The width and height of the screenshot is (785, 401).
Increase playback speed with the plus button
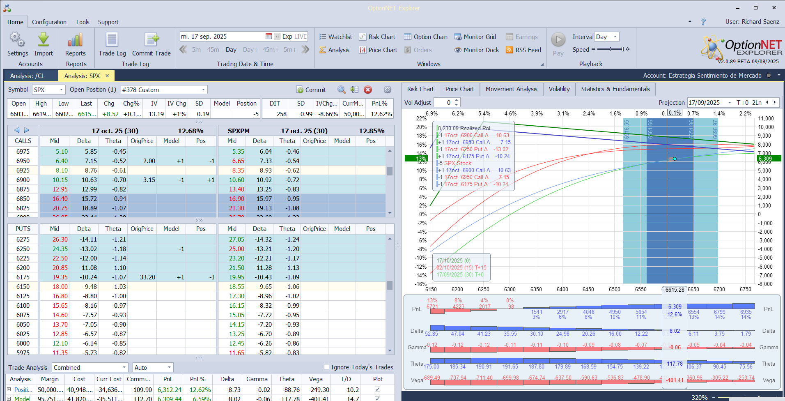[627, 49]
